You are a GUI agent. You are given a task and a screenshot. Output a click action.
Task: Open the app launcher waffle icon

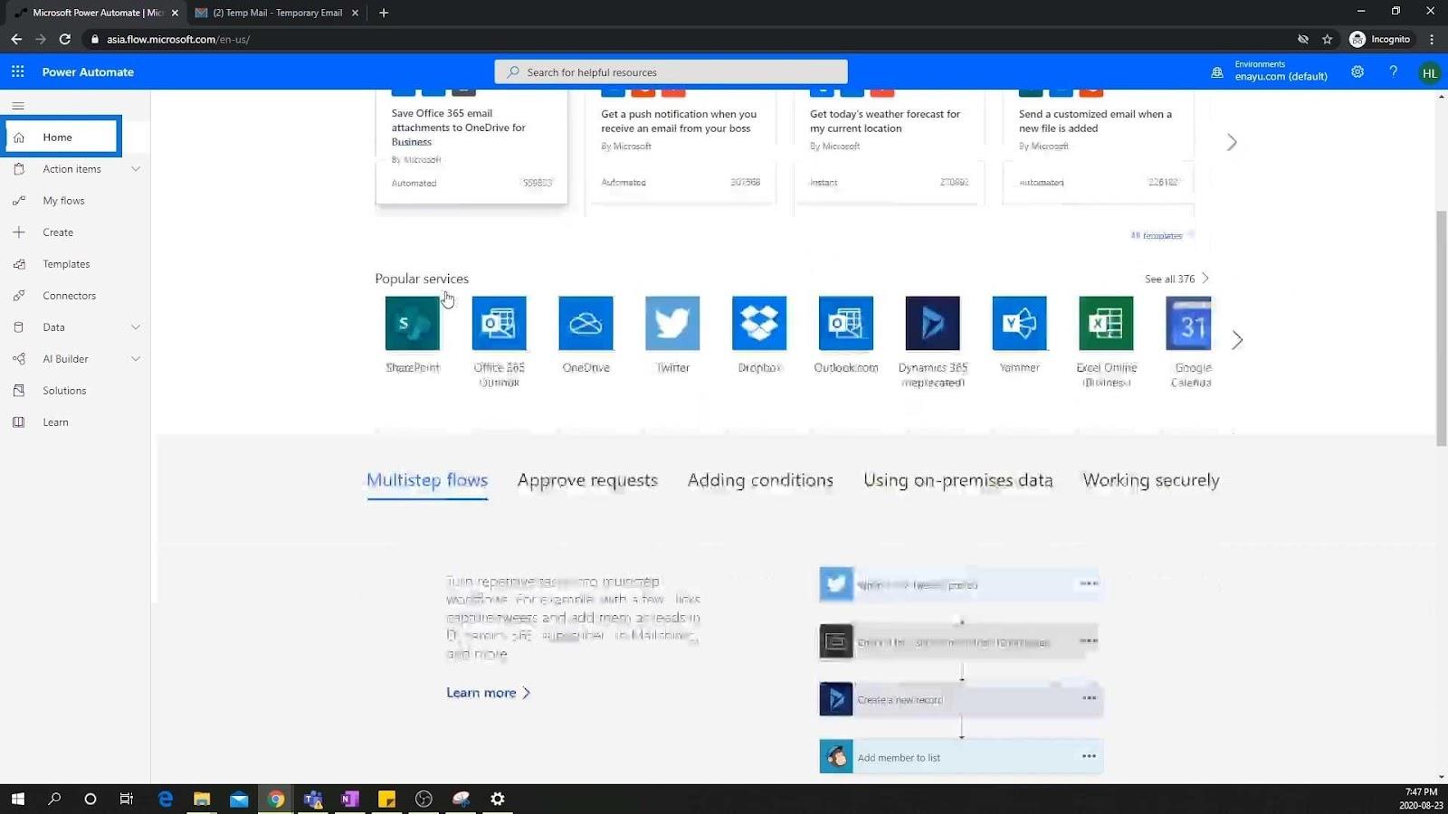click(18, 71)
